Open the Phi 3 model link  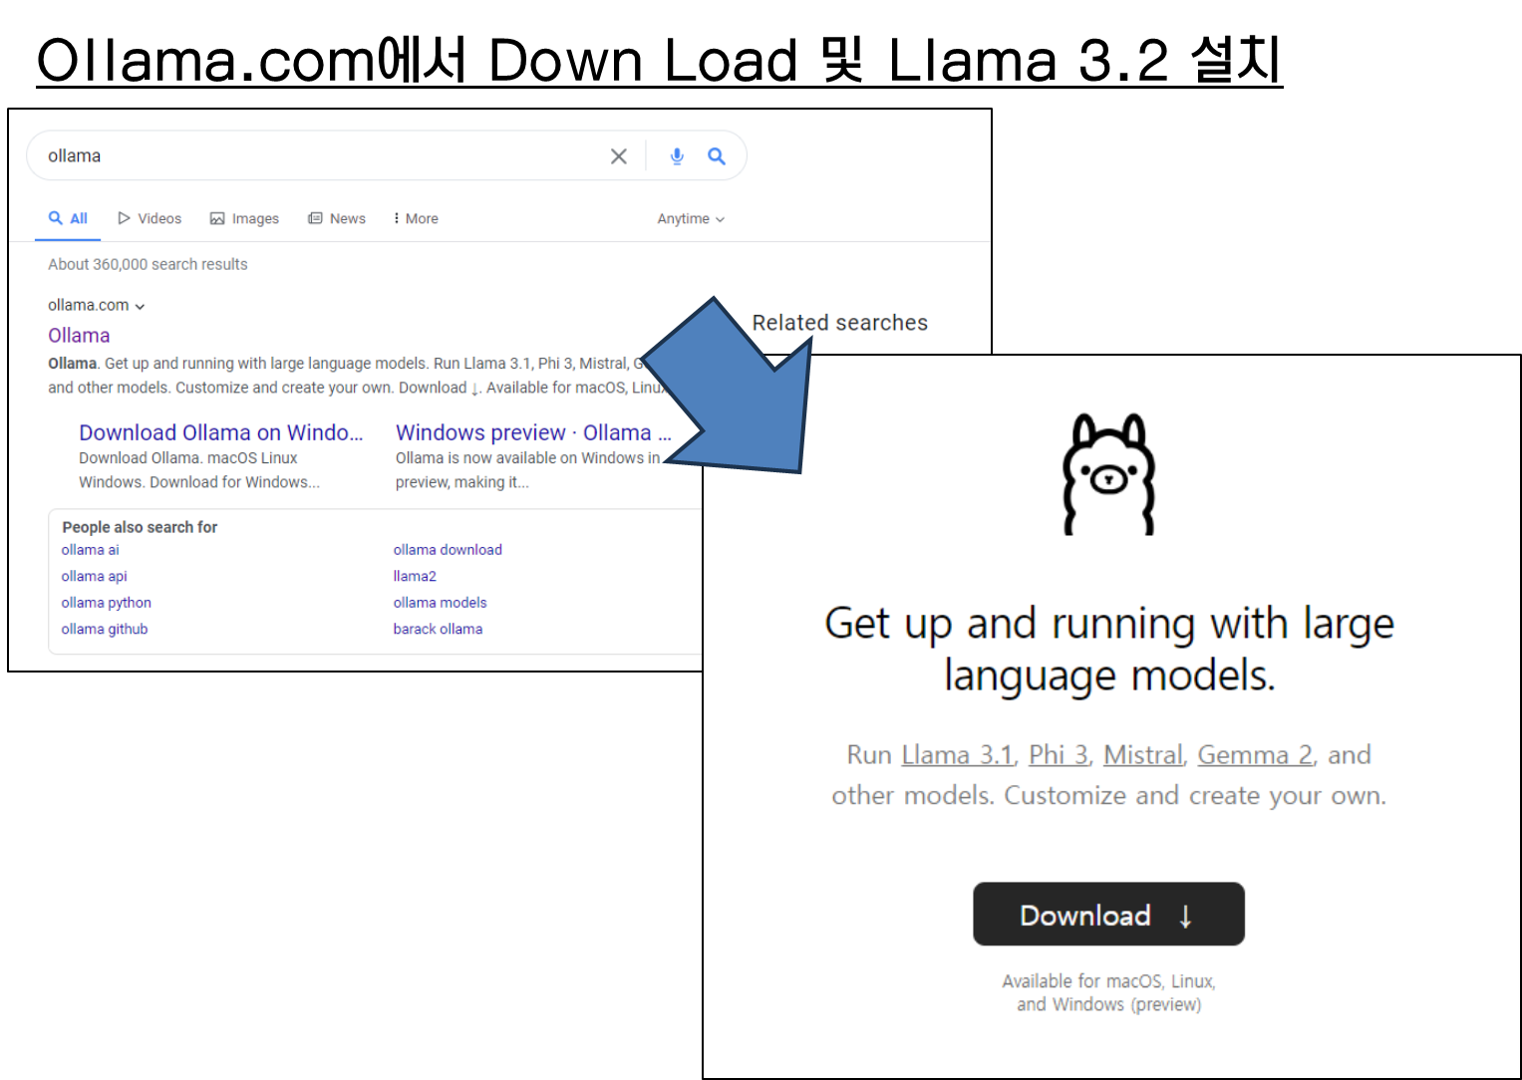(1059, 755)
